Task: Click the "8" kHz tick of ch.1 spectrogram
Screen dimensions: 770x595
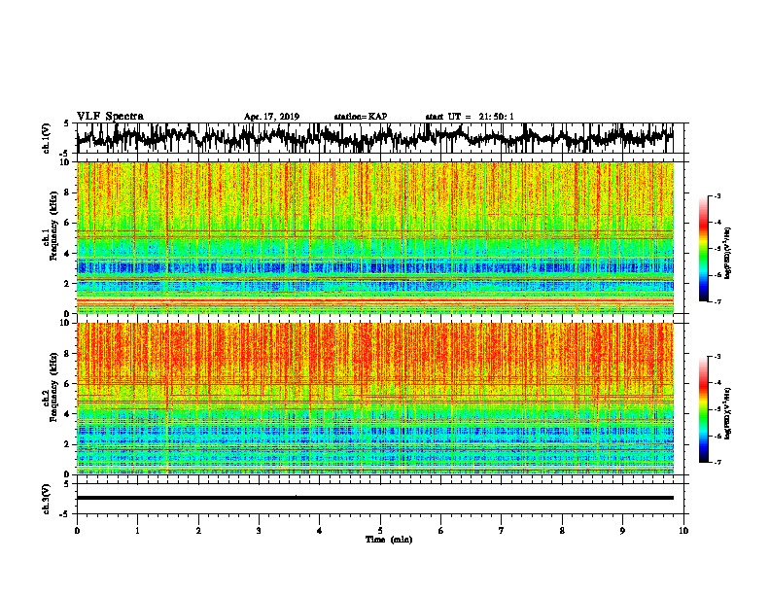Action: 68,192
